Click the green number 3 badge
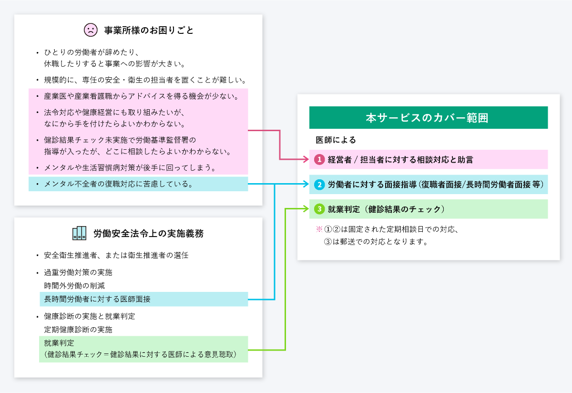The image size is (572, 393). click(319, 209)
